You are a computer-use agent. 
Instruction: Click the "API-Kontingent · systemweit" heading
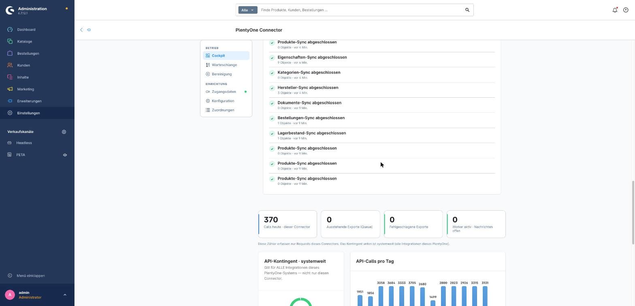point(295,261)
